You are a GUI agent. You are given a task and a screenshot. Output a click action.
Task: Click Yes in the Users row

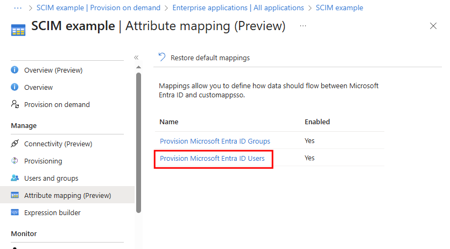click(x=310, y=158)
